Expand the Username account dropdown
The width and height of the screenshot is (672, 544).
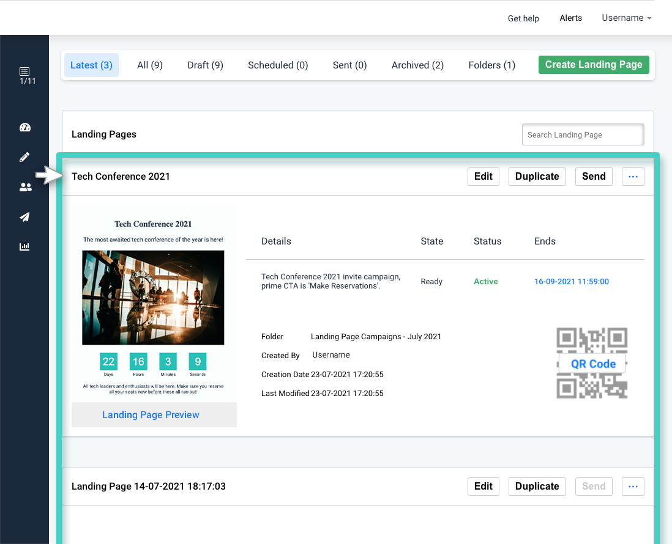[627, 18]
